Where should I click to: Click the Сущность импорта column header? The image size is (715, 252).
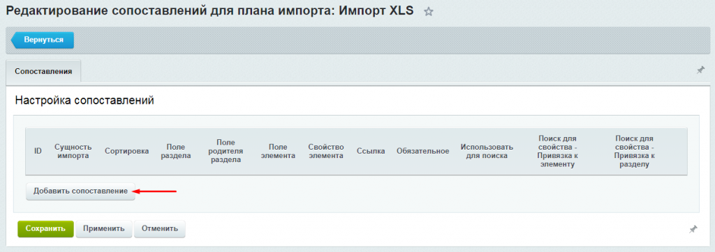pos(73,152)
